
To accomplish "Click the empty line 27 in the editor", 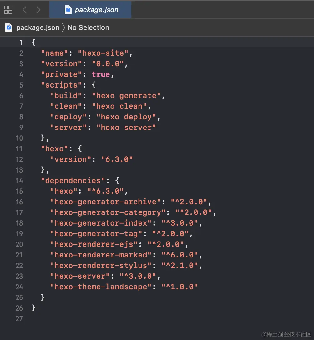I will [125, 319].
